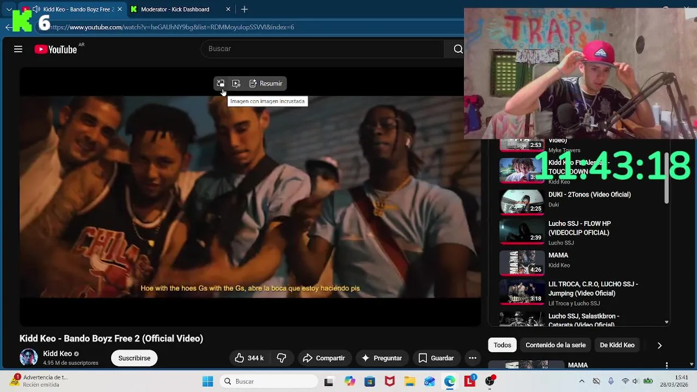This screenshot has width=697, height=392.
Task: Open the Kidd Keo channel name link
Action: (57, 353)
